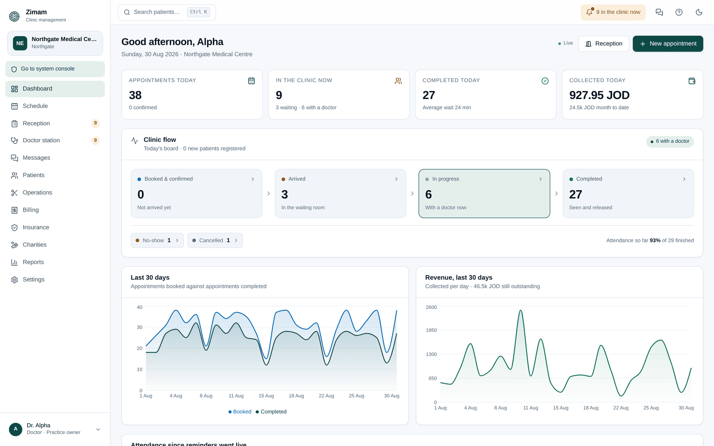Click the Zimam logo icon
The height and width of the screenshot is (446, 714).
[14, 17]
